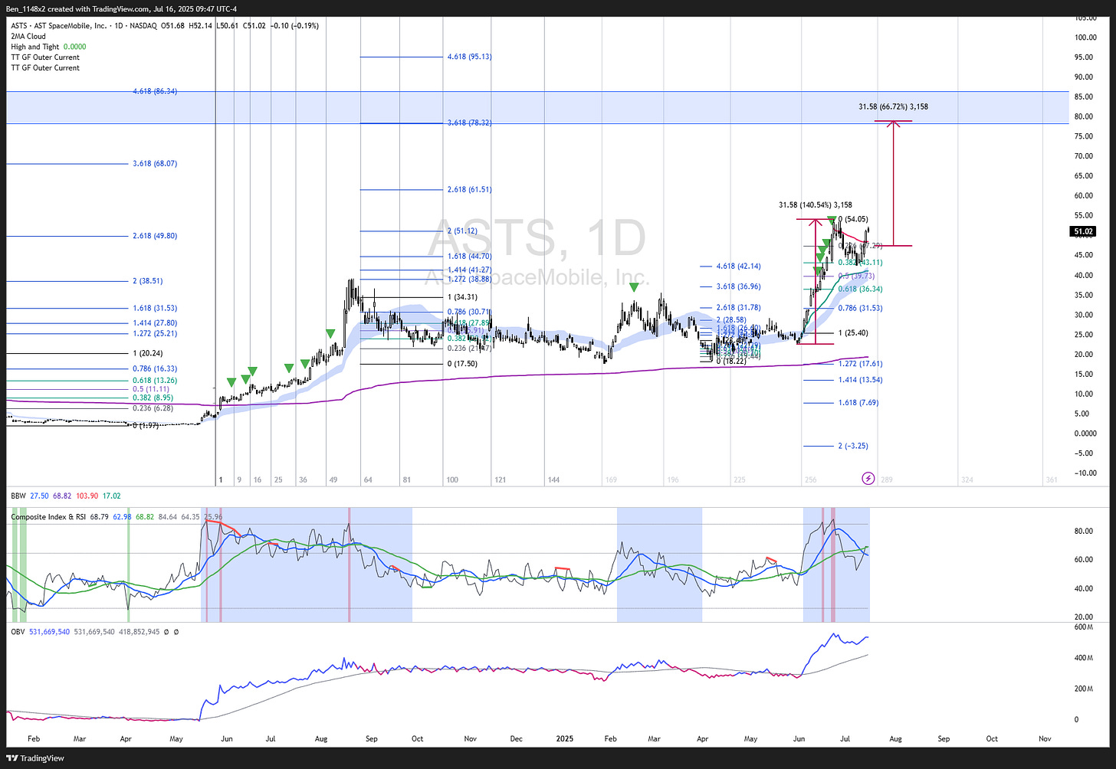
Task: Click the Fibonacci label '0 (17.50)'
Action: (462, 364)
